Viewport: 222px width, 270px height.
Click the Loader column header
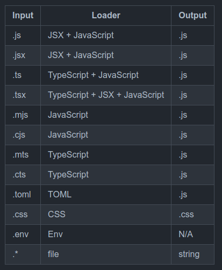pos(106,16)
